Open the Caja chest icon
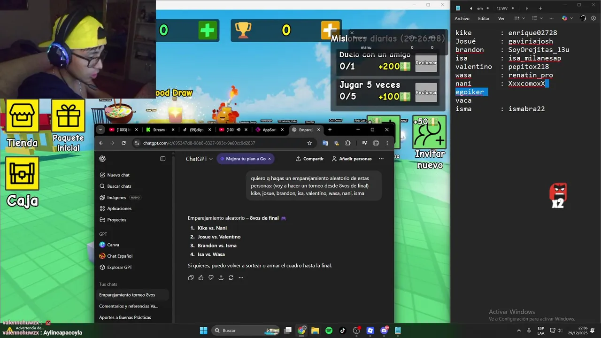This screenshot has height=338, width=601. pyautogui.click(x=22, y=174)
